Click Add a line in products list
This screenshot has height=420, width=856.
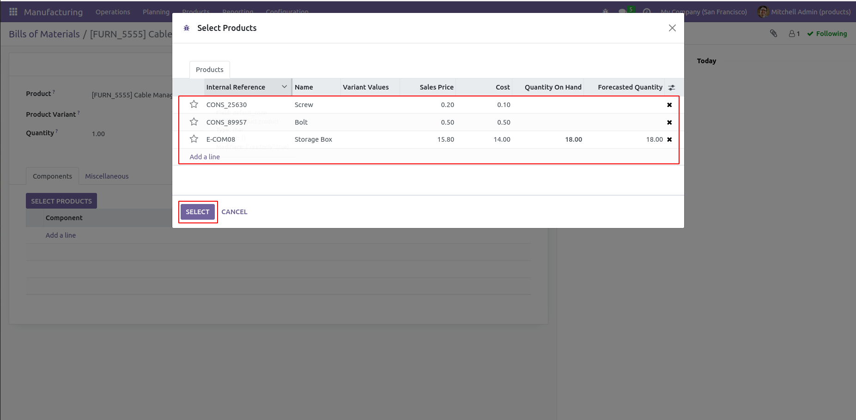(205, 157)
